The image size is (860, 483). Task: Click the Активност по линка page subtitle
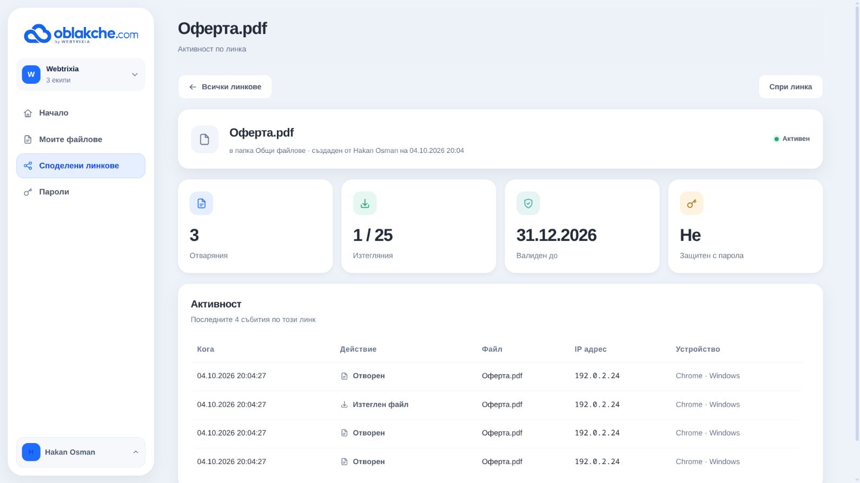(x=212, y=49)
